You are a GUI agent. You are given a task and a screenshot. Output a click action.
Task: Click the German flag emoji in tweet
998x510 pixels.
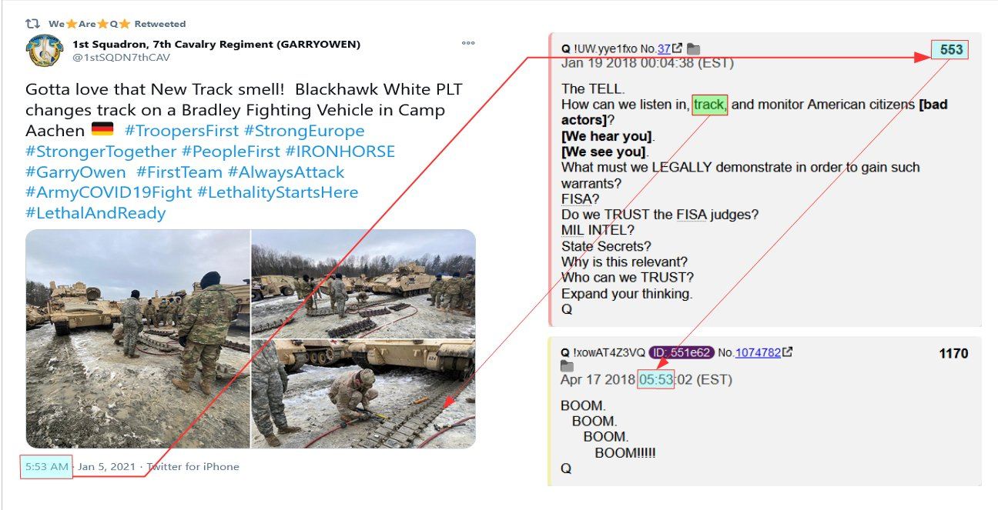[x=102, y=130]
